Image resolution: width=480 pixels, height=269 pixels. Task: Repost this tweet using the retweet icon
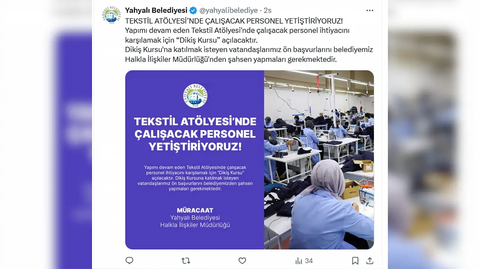pyautogui.click(x=186, y=260)
